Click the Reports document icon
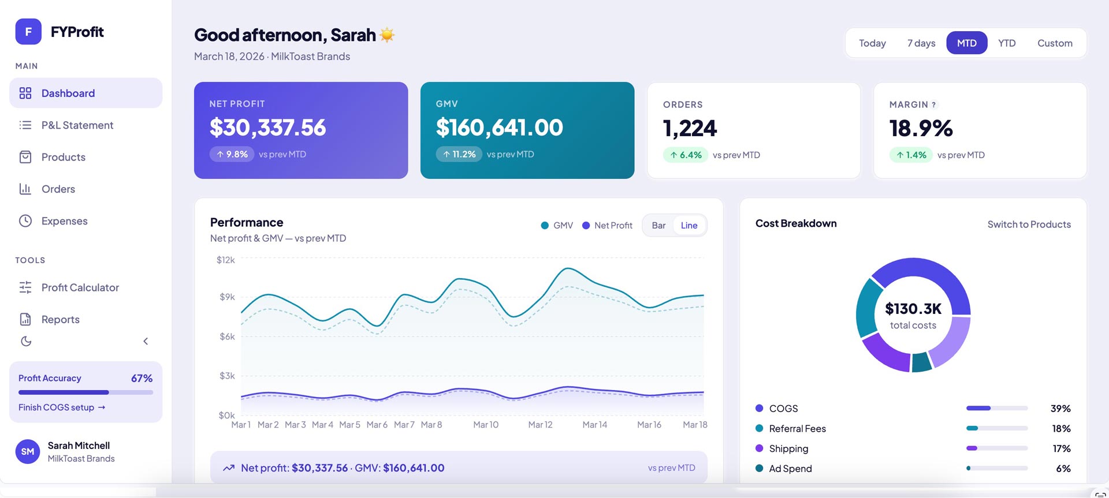The width and height of the screenshot is (1109, 498). (x=25, y=319)
